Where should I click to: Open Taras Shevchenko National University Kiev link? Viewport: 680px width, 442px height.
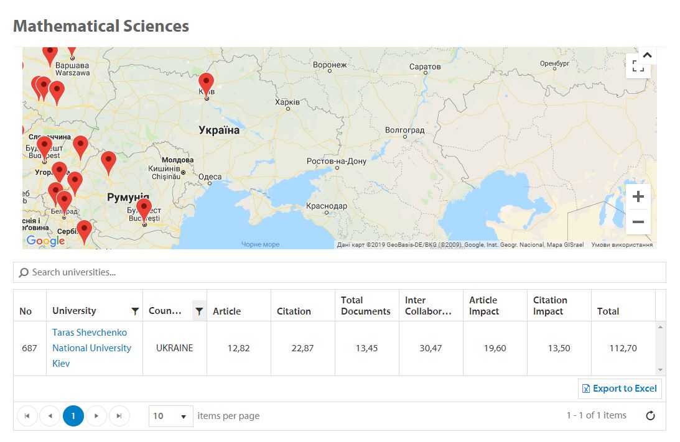pos(91,348)
